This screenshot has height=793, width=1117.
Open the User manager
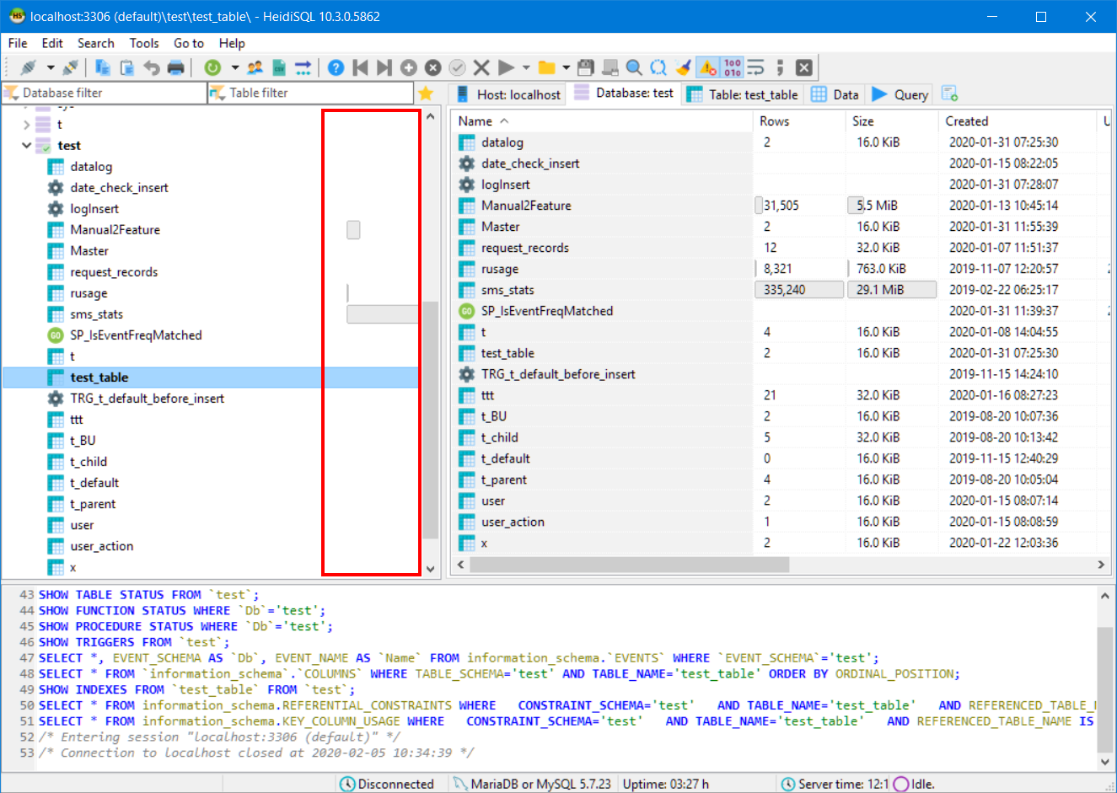coord(254,67)
